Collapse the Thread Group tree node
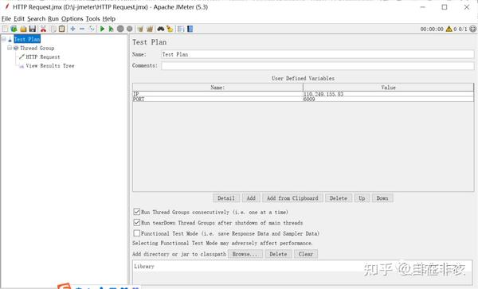Viewport: 478px width, 289px height. click(x=10, y=48)
